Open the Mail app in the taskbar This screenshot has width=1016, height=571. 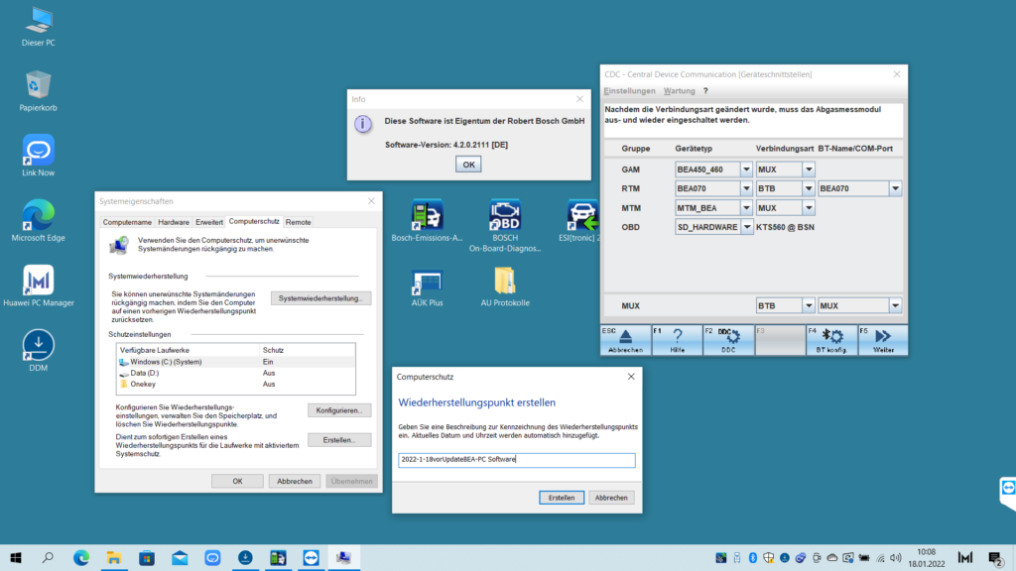(180, 557)
